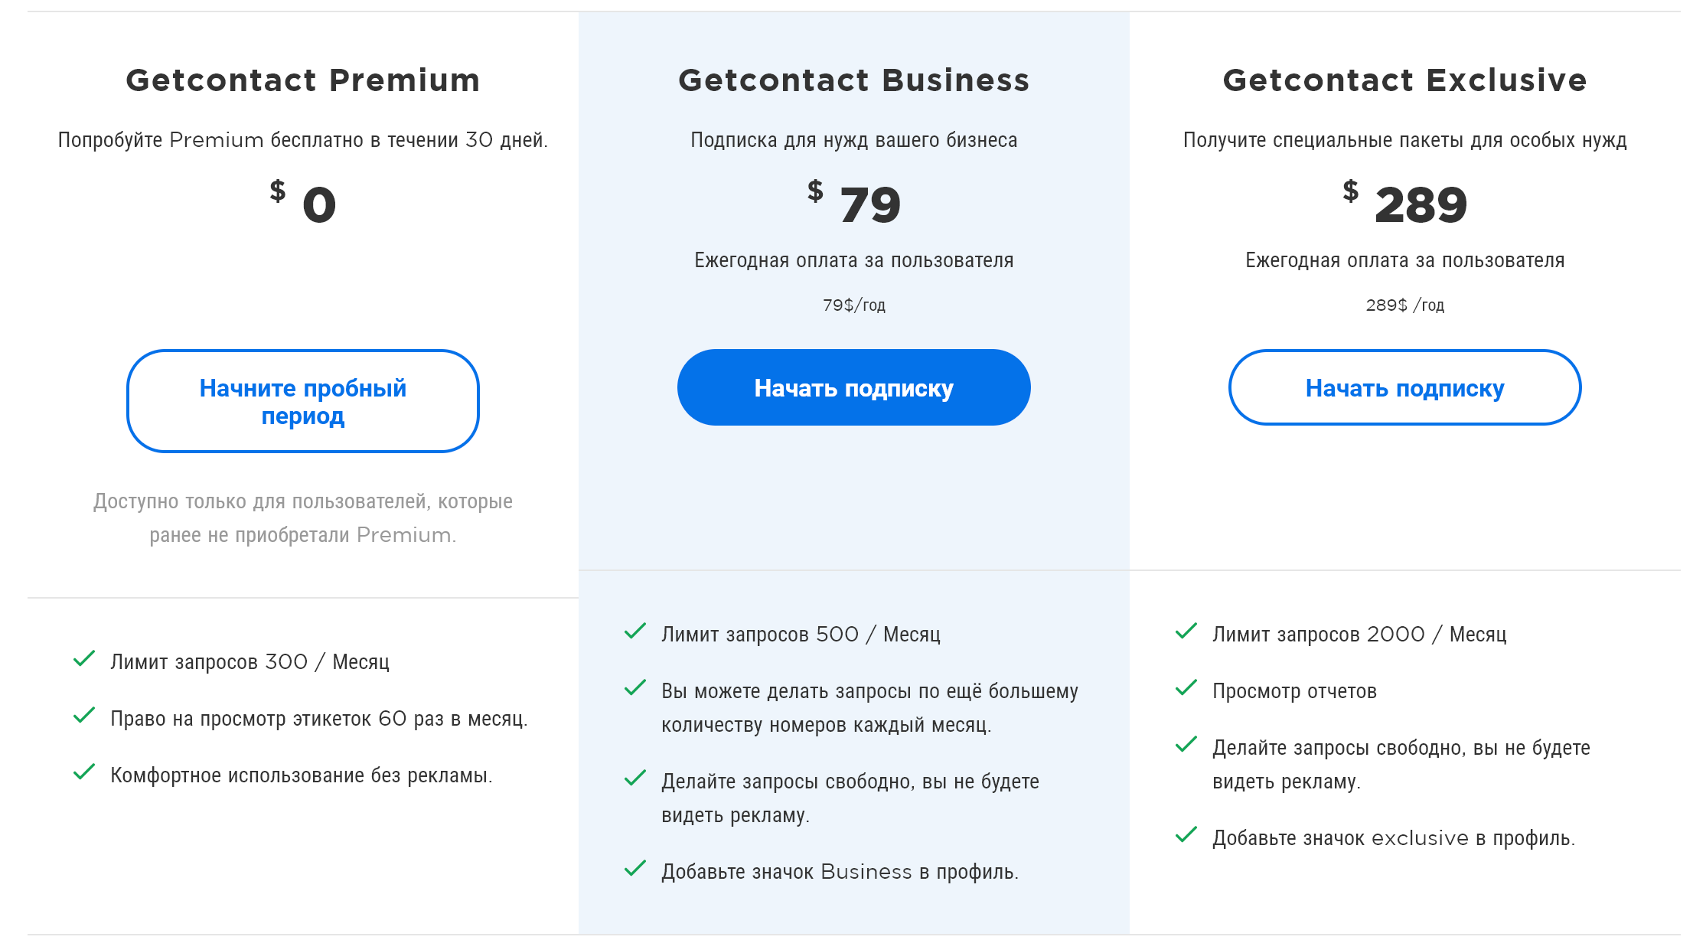Click checkmark next to Business badge feature

click(x=635, y=869)
